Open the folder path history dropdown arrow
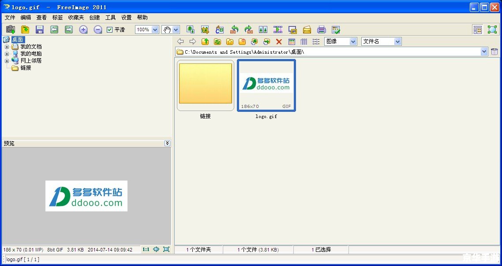This screenshot has height=266, width=502. (484, 52)
